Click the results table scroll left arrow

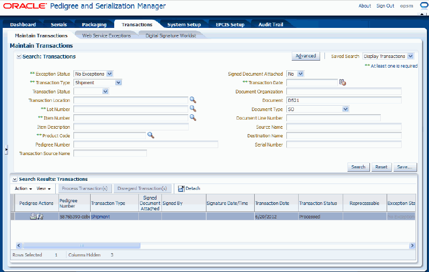pos(19,246)
